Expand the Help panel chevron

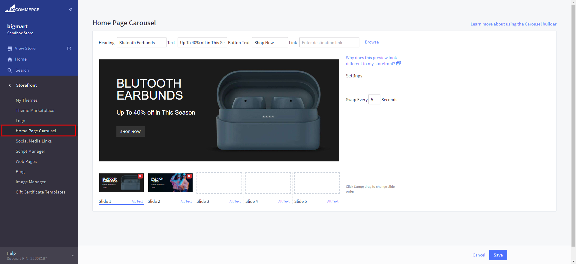72,256
